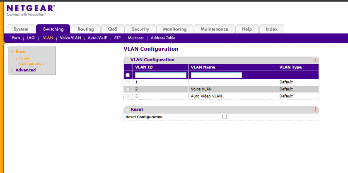The image size is (348, 173).
Task: Enable the Reset Configuration checkbox
Action: point(225,117)
